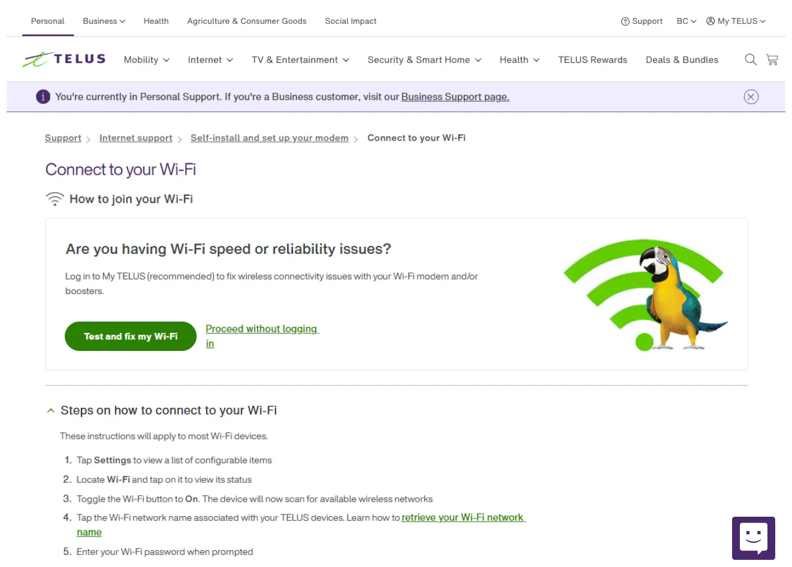Click the Connect to your Wi-Fi page heading
Image resolution: width=792 pixels, height=567 pixels.
[121, 170]
